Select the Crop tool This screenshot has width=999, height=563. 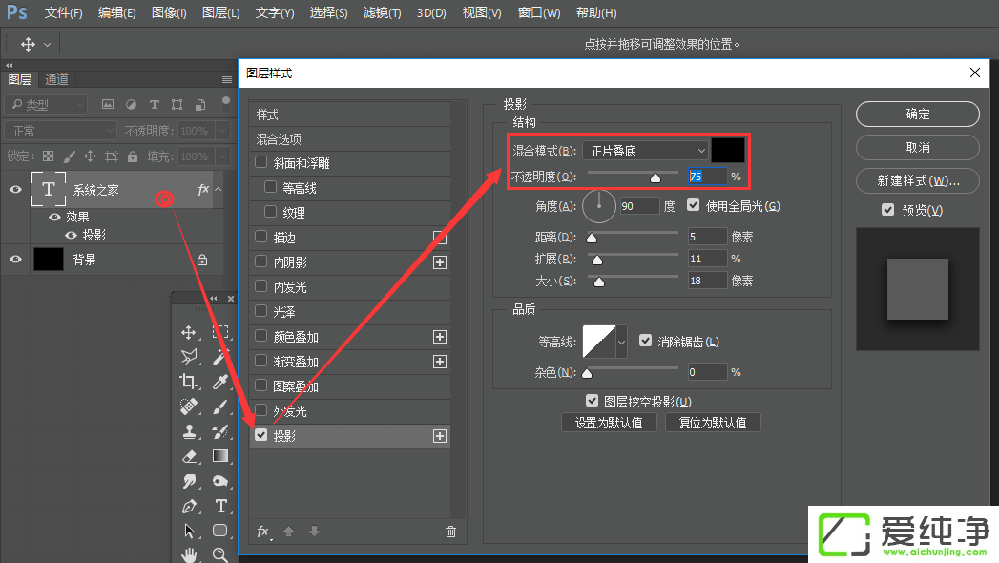click(189, 382)
